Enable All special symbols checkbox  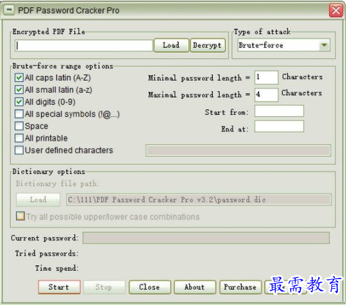[19, 114]
